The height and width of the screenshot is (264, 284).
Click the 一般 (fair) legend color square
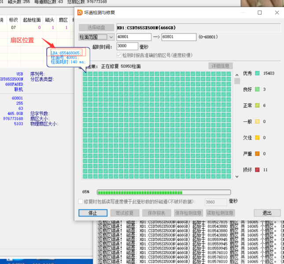(257, 121)
